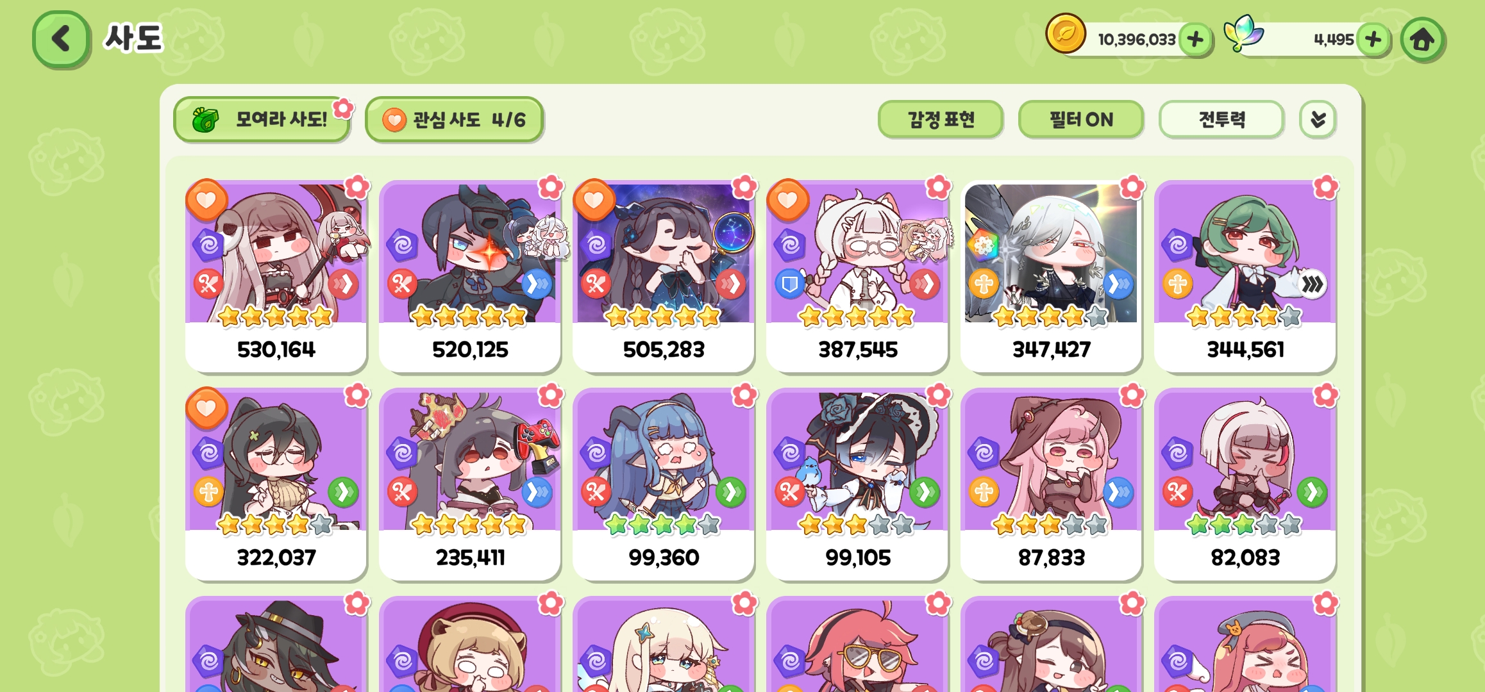Image resolution: width=1485 pixels, height=692 pixels.
Task: Open the 전투력 sort dropdown
Action: pos(1221,119)
